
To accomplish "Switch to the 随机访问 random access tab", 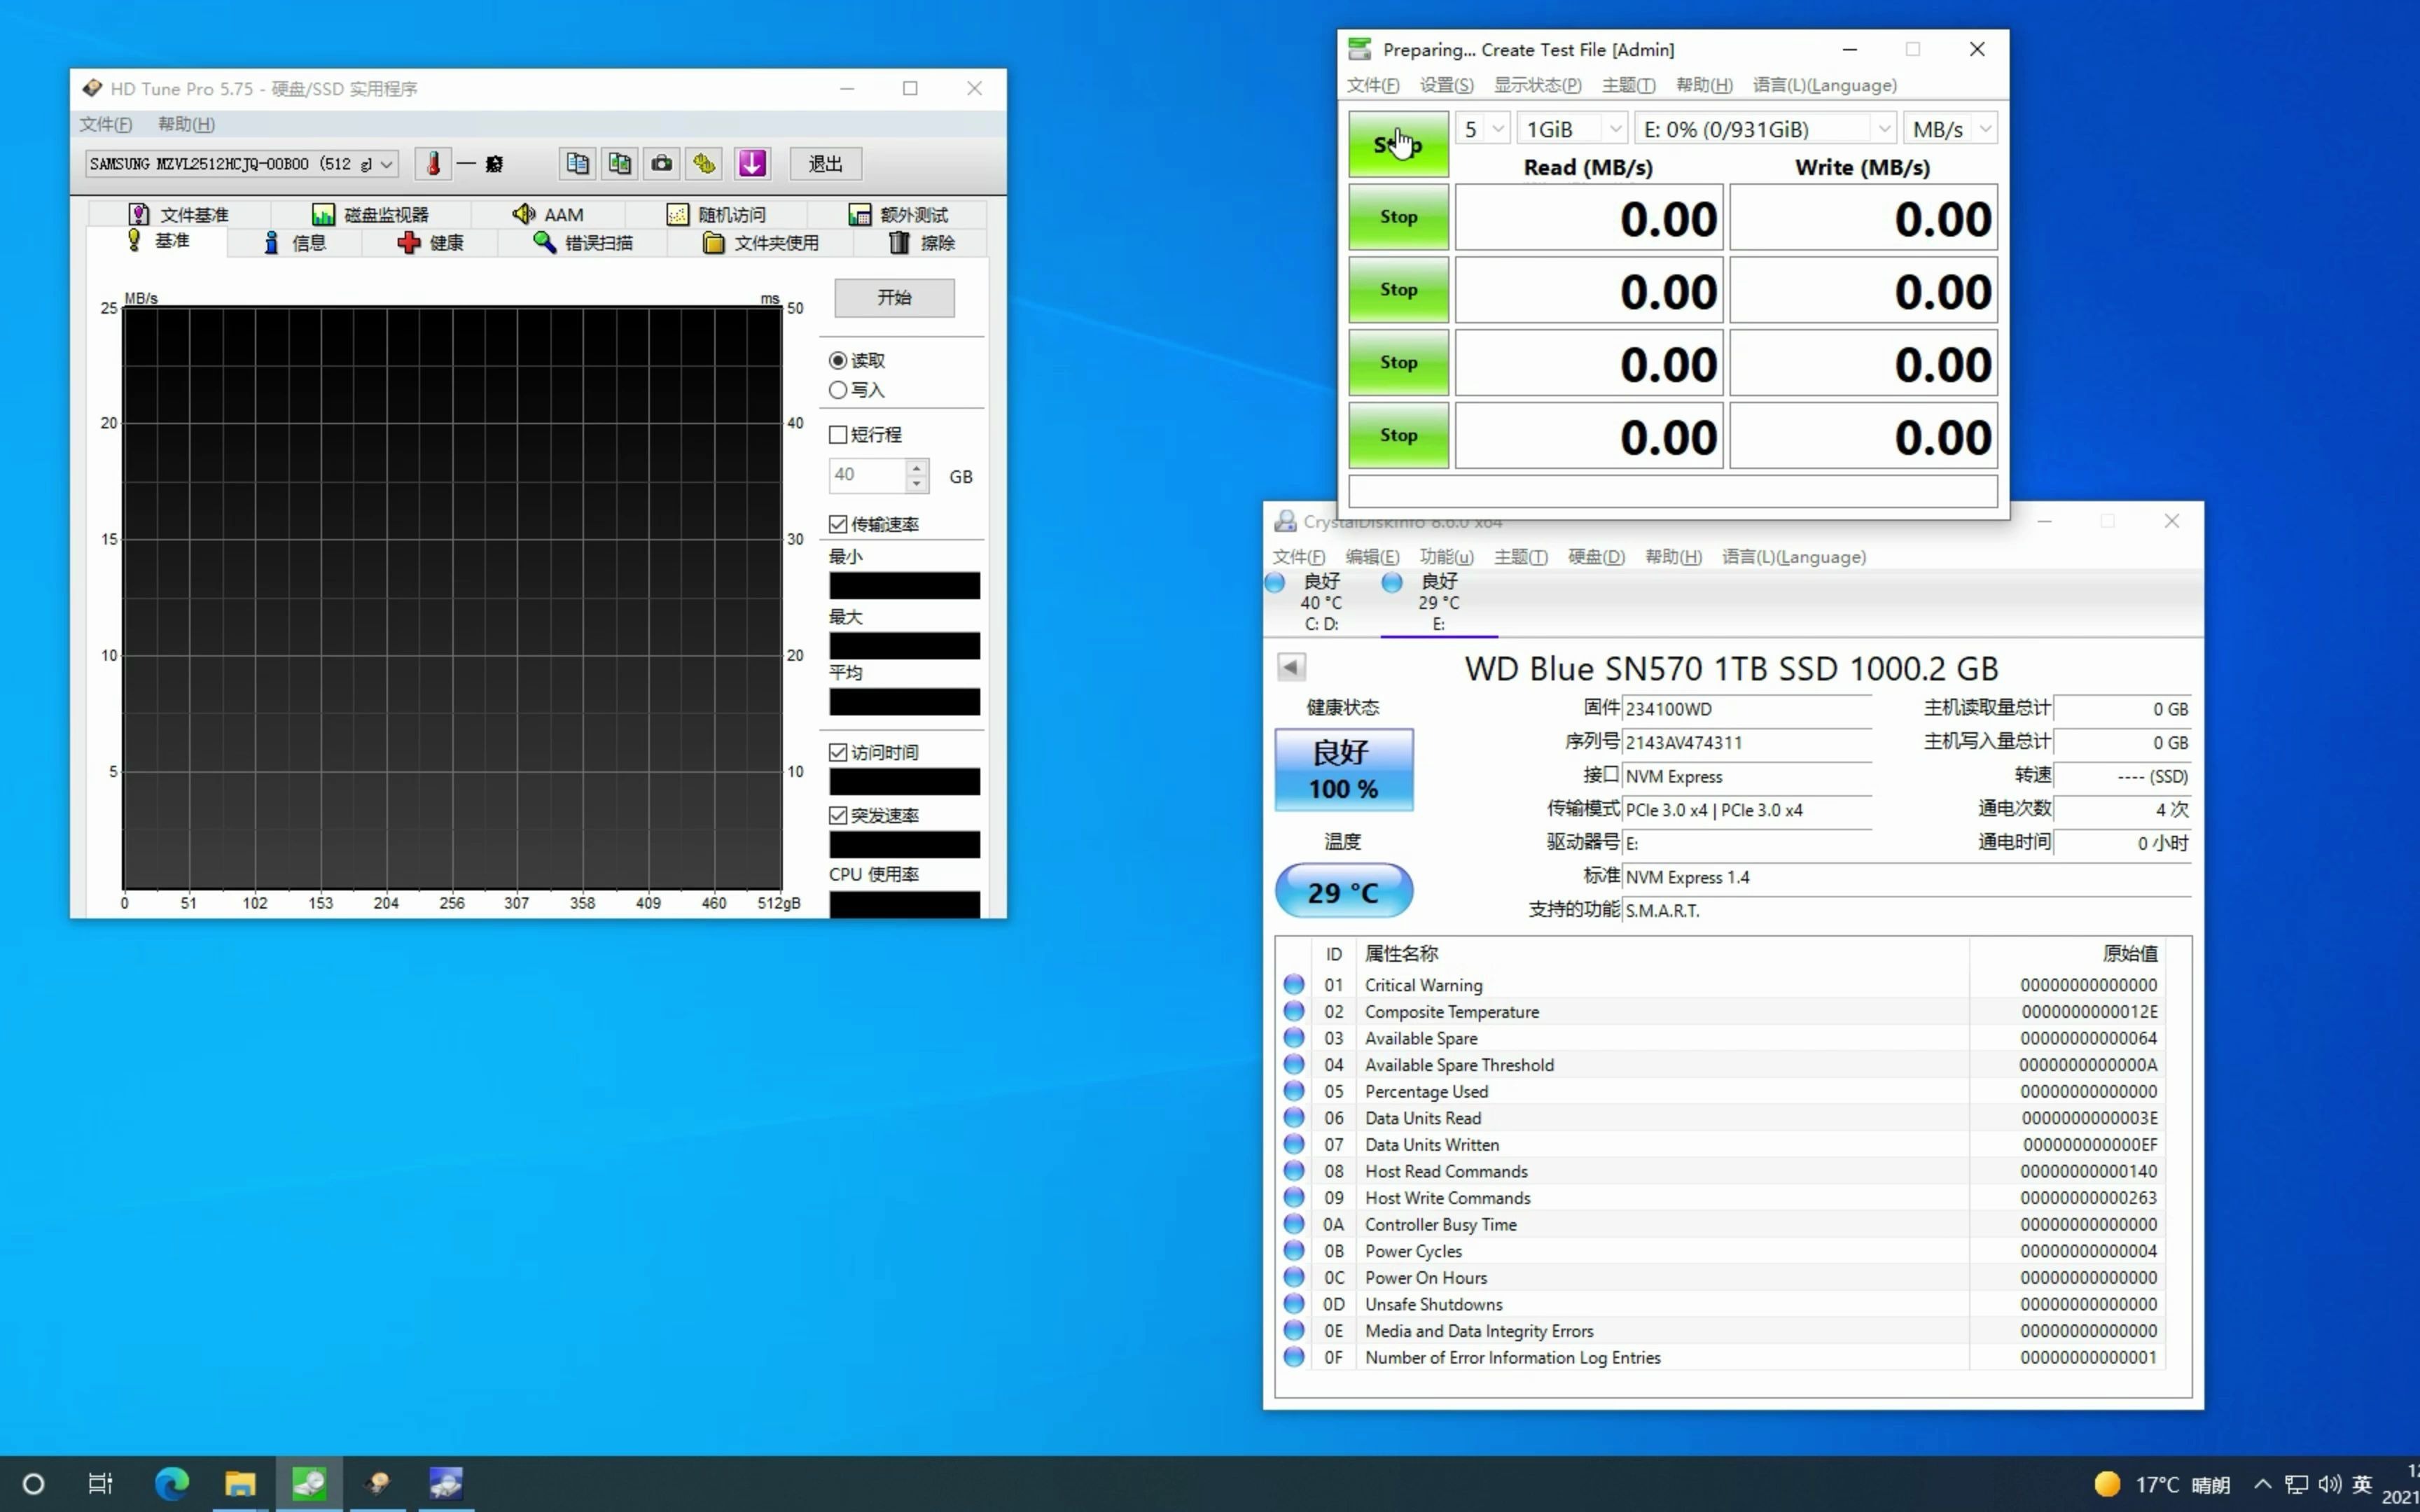I will pyautogui.click(x=717, y=214).
